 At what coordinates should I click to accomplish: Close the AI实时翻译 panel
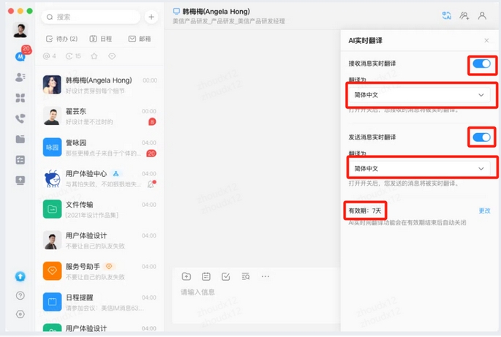coord(487,40)
